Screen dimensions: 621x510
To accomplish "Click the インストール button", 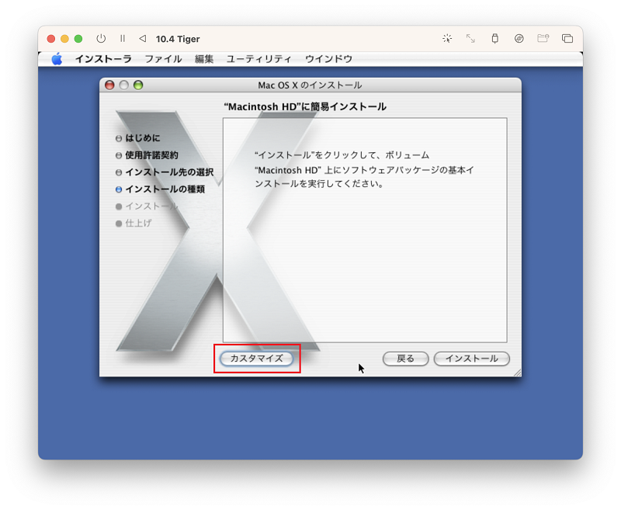I will click(472, 359).
